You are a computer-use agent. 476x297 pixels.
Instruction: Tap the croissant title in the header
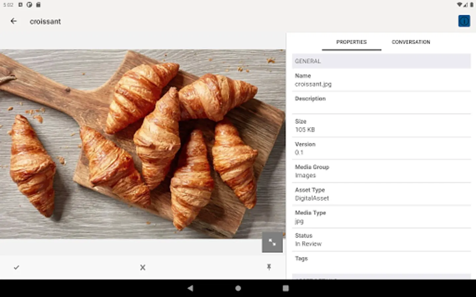pos(45,21)
